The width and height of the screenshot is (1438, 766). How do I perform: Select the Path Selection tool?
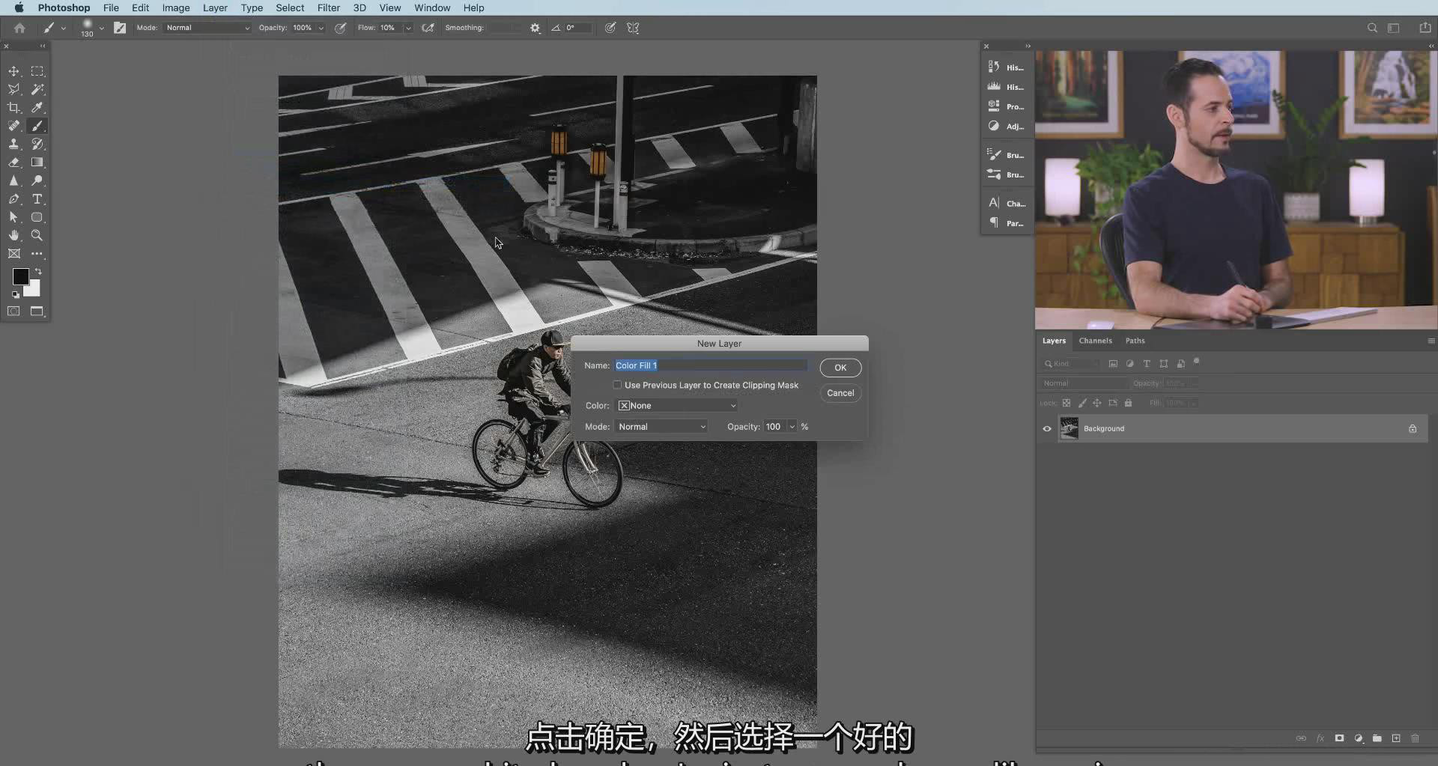click(x=13, y=217)
